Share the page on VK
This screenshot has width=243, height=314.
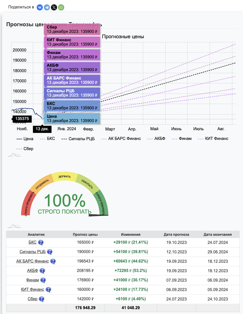click(40, 7)
